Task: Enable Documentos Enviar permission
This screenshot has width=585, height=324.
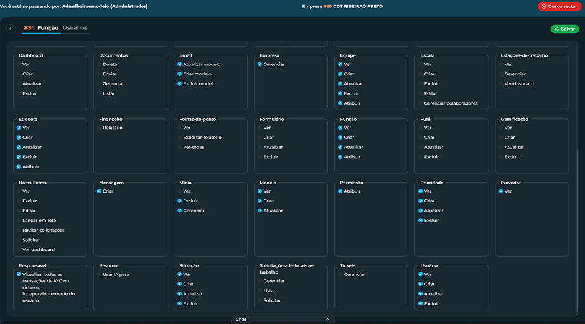Action: coord(99,74)
